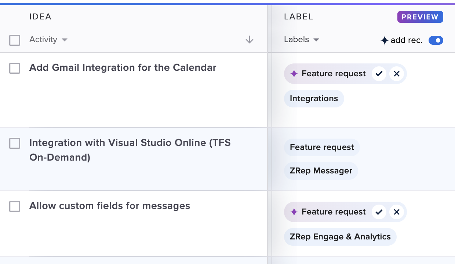Click the sparkle icon on the first suggested label
Viewport: 455px width, 264px height.
click(294, 74)
